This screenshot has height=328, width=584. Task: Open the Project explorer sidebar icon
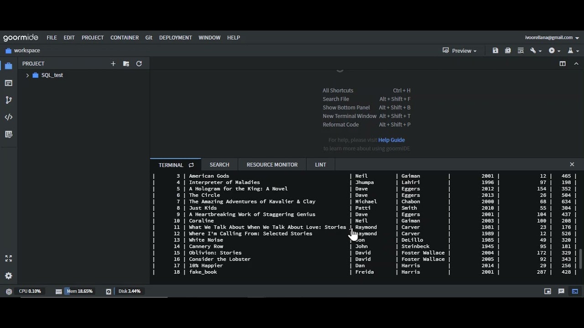click(x=8, y=66)
